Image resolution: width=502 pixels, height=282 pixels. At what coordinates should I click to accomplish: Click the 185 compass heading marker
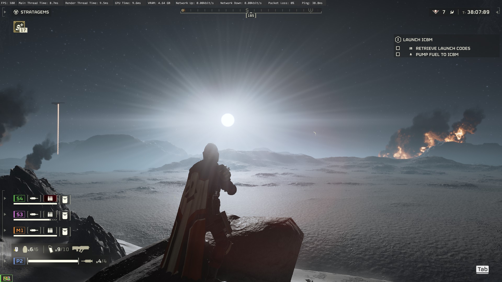251,16
